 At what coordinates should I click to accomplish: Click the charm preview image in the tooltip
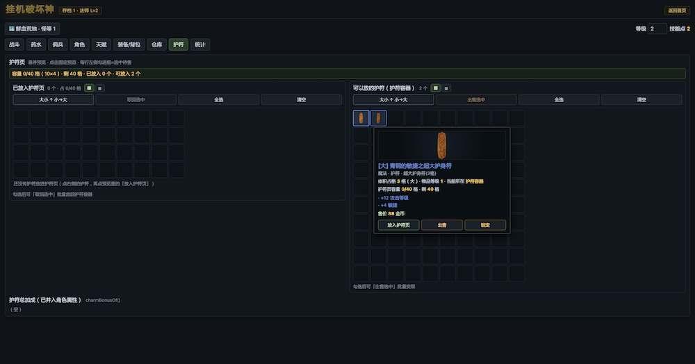point(441,145)
